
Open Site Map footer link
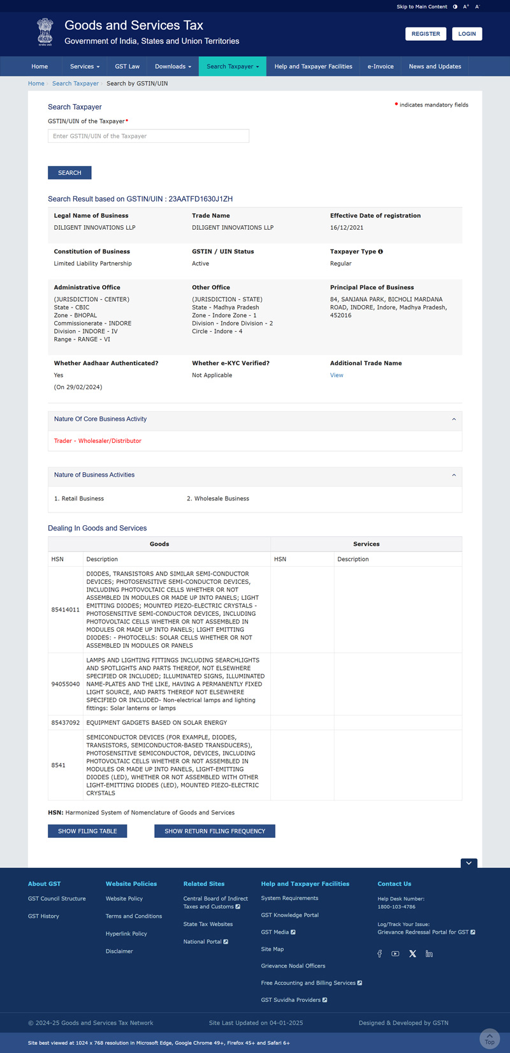tap(272, 949)
